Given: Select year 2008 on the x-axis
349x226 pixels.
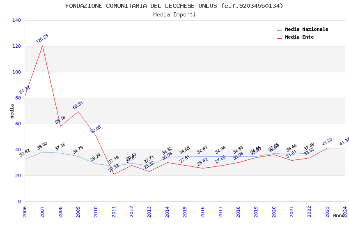Looking at the screenshot, I should click(60, 212).
